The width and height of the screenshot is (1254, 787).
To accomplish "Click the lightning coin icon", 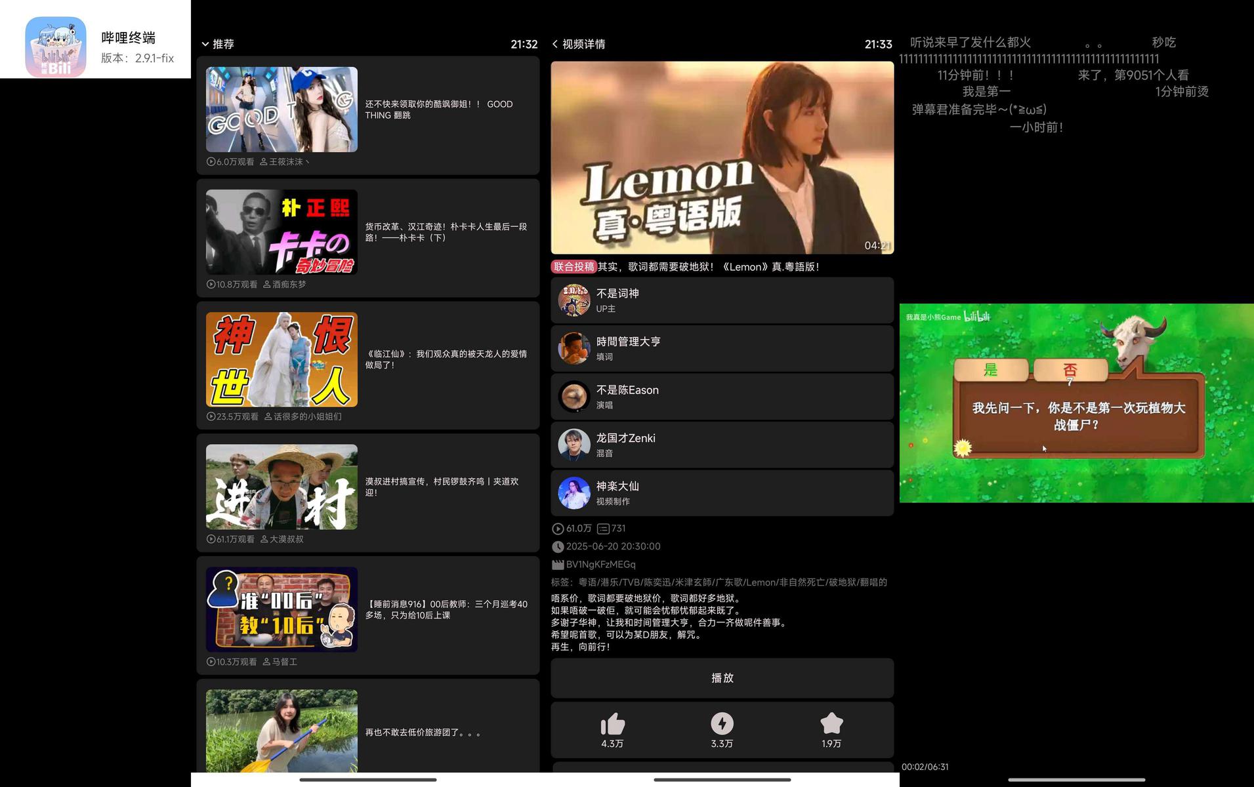I will click(722, 724).
